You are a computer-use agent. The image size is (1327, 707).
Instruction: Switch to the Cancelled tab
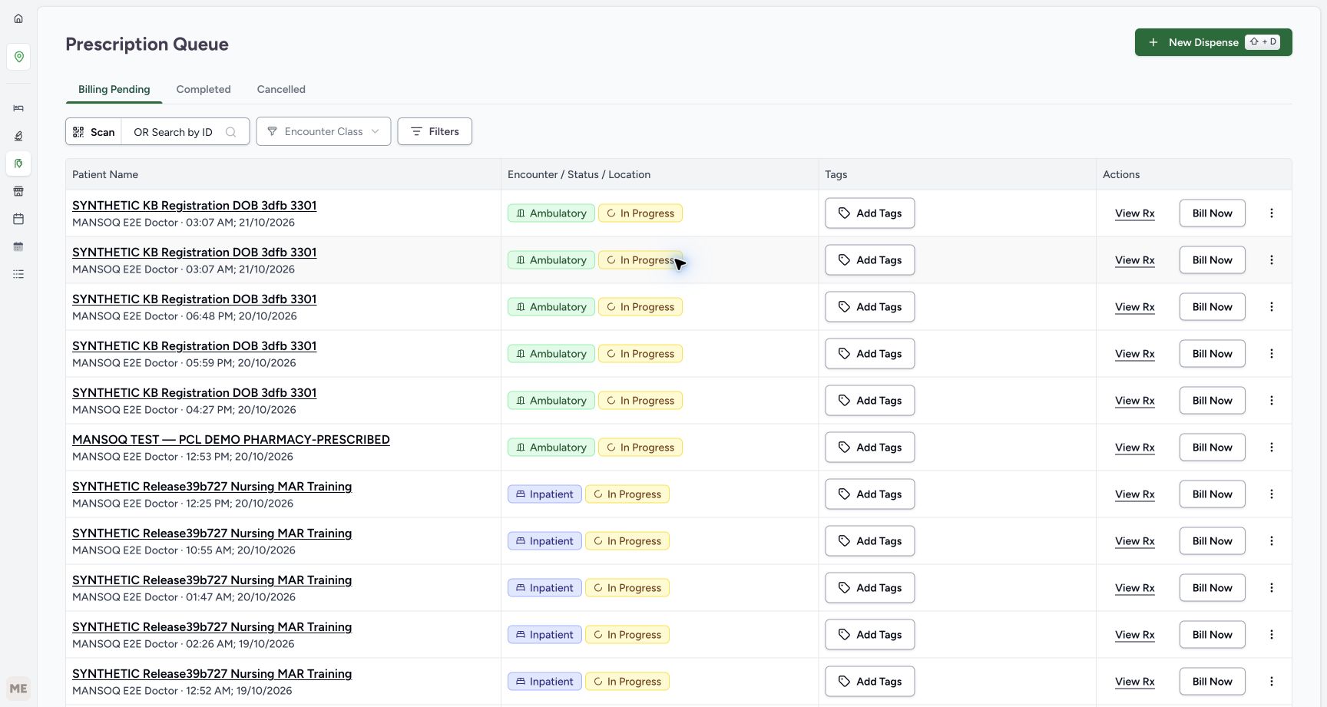(x=281, y=89)
